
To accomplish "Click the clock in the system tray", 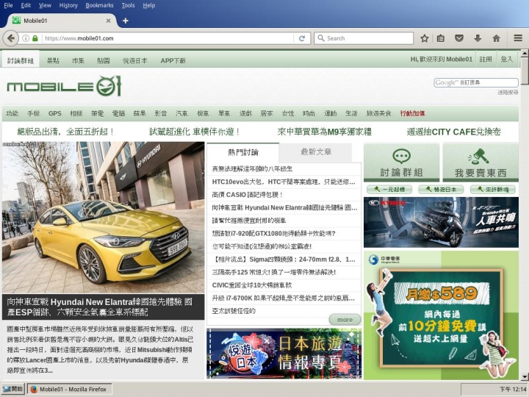I will point(513,389).
